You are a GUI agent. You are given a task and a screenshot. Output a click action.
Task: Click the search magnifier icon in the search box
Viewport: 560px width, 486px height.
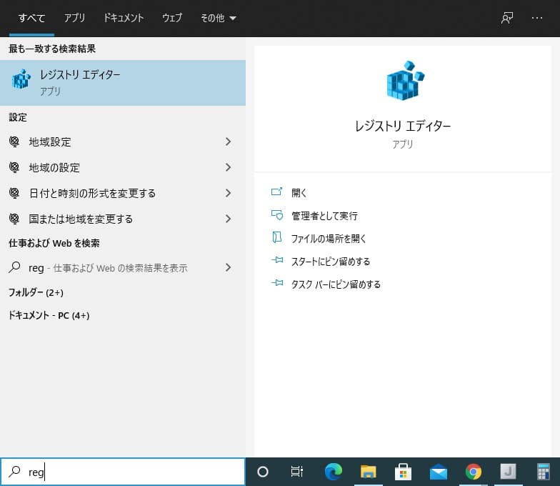click(14, 472)
